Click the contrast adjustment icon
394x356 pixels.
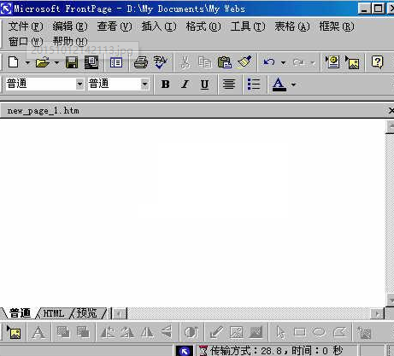pyautogui.click(x=191, y=332)
